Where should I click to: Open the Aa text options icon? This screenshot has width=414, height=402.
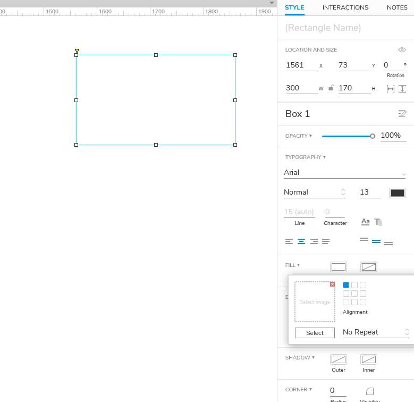click(366, 222)
